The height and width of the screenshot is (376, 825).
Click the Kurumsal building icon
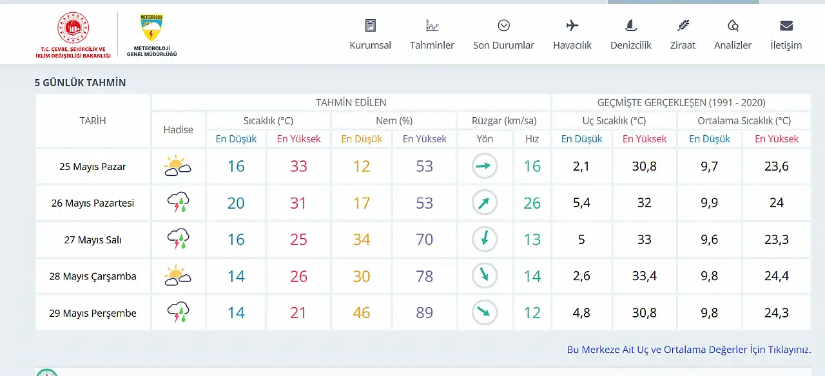pos(370,26)
